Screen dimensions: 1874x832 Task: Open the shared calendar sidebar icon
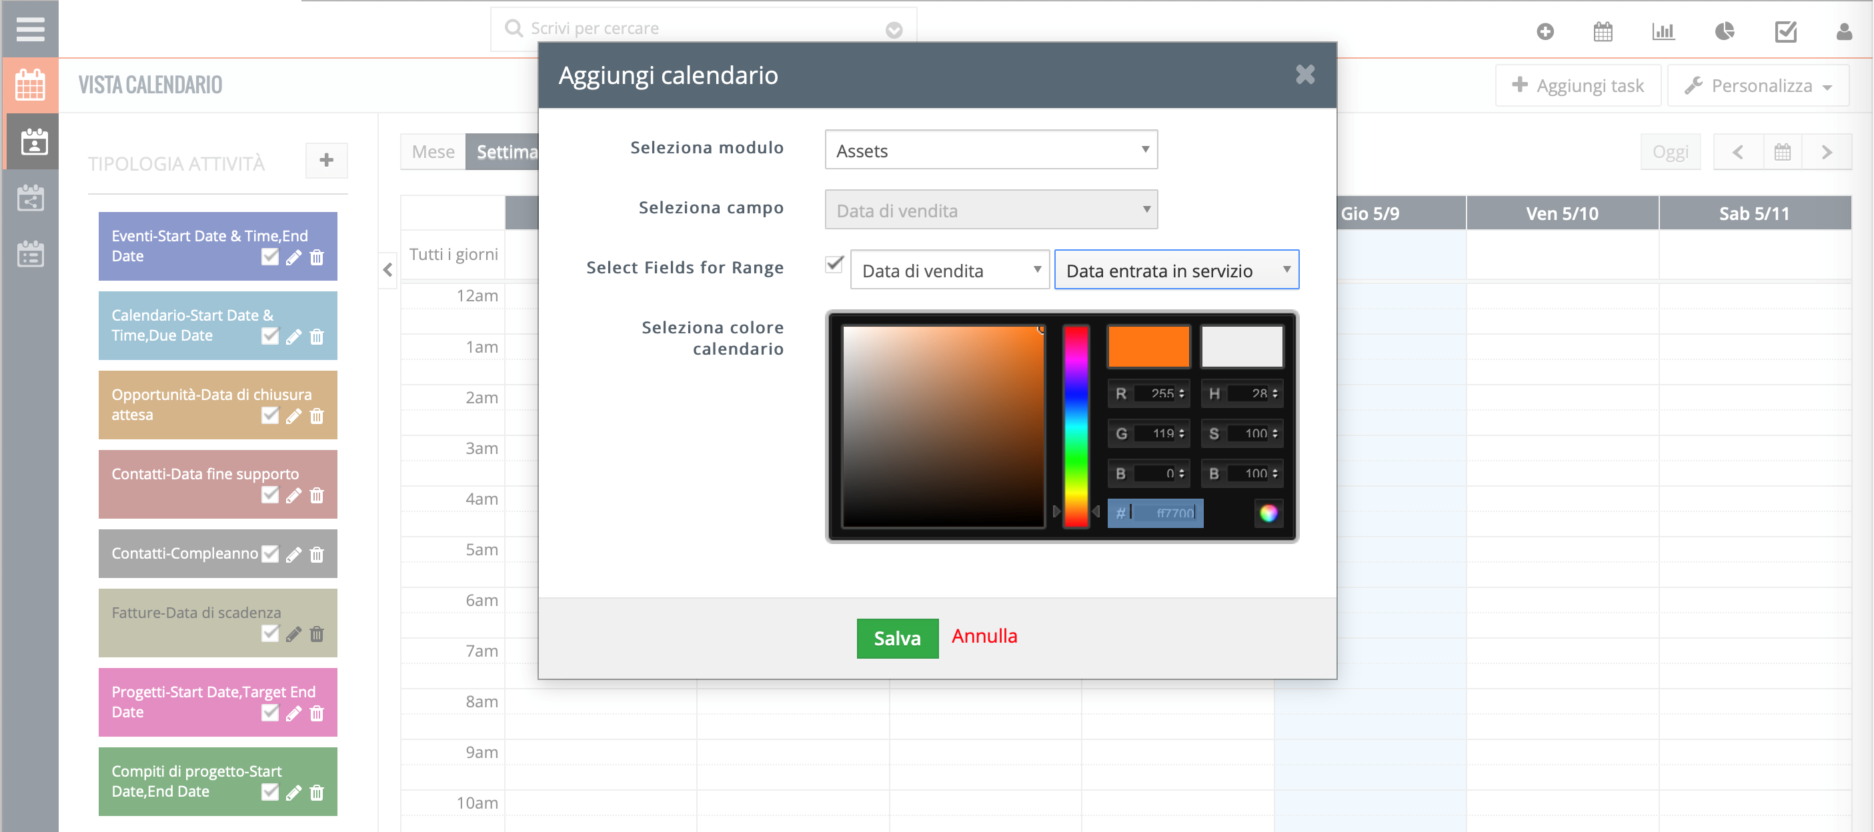click(31, 198)
